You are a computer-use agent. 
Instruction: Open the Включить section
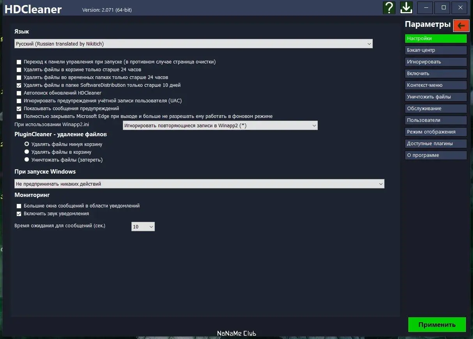point(436,74)
